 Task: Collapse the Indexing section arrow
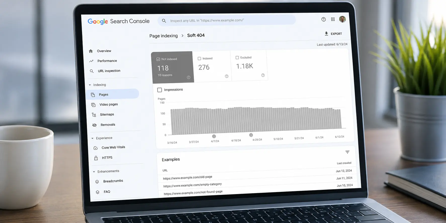(x=90, y=85)
